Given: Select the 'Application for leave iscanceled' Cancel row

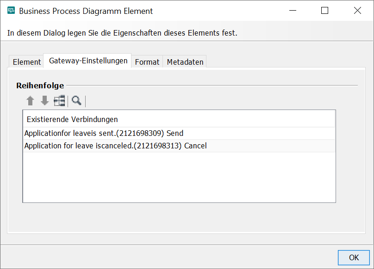Looking at the screenshot, I should click(115, 146).
